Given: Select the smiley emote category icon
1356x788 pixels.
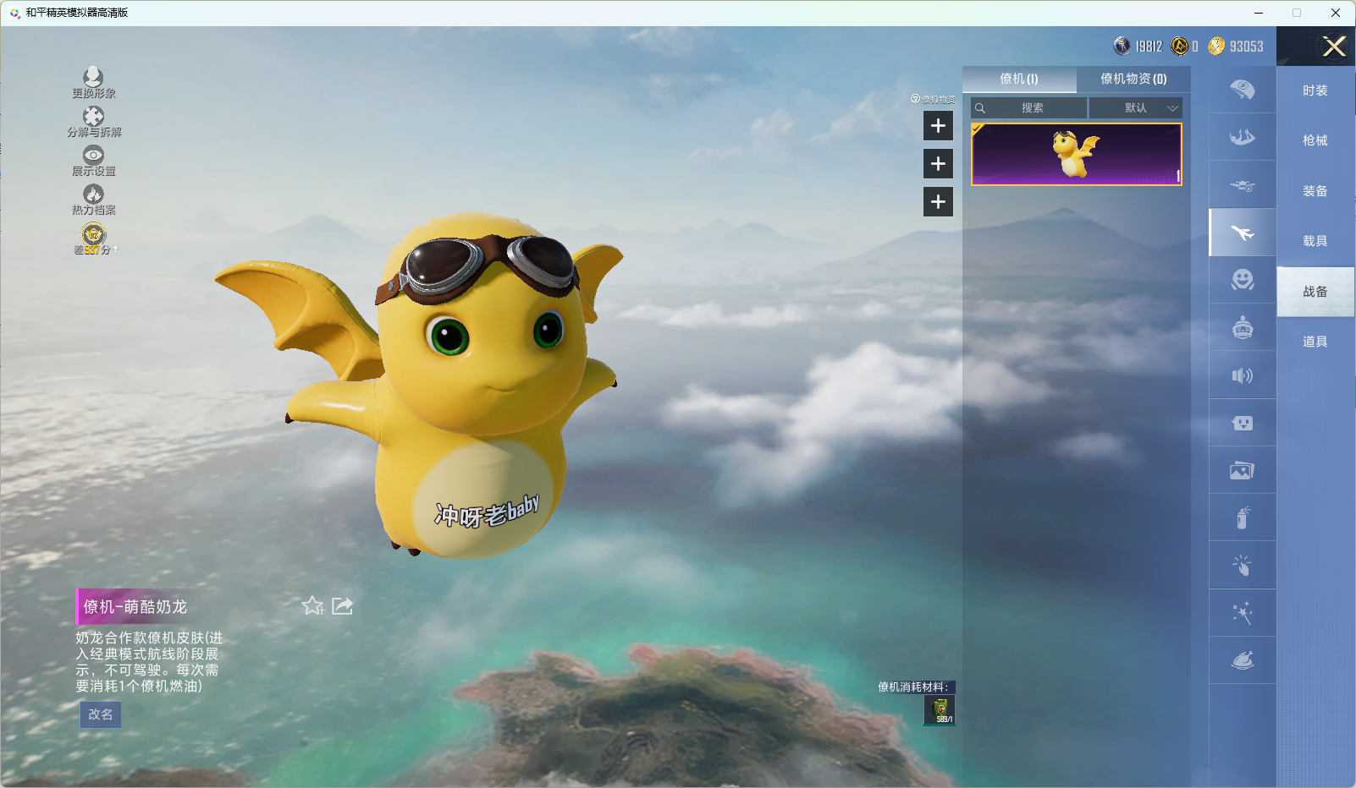Looking at the screenshot, I should [1243, 280].
